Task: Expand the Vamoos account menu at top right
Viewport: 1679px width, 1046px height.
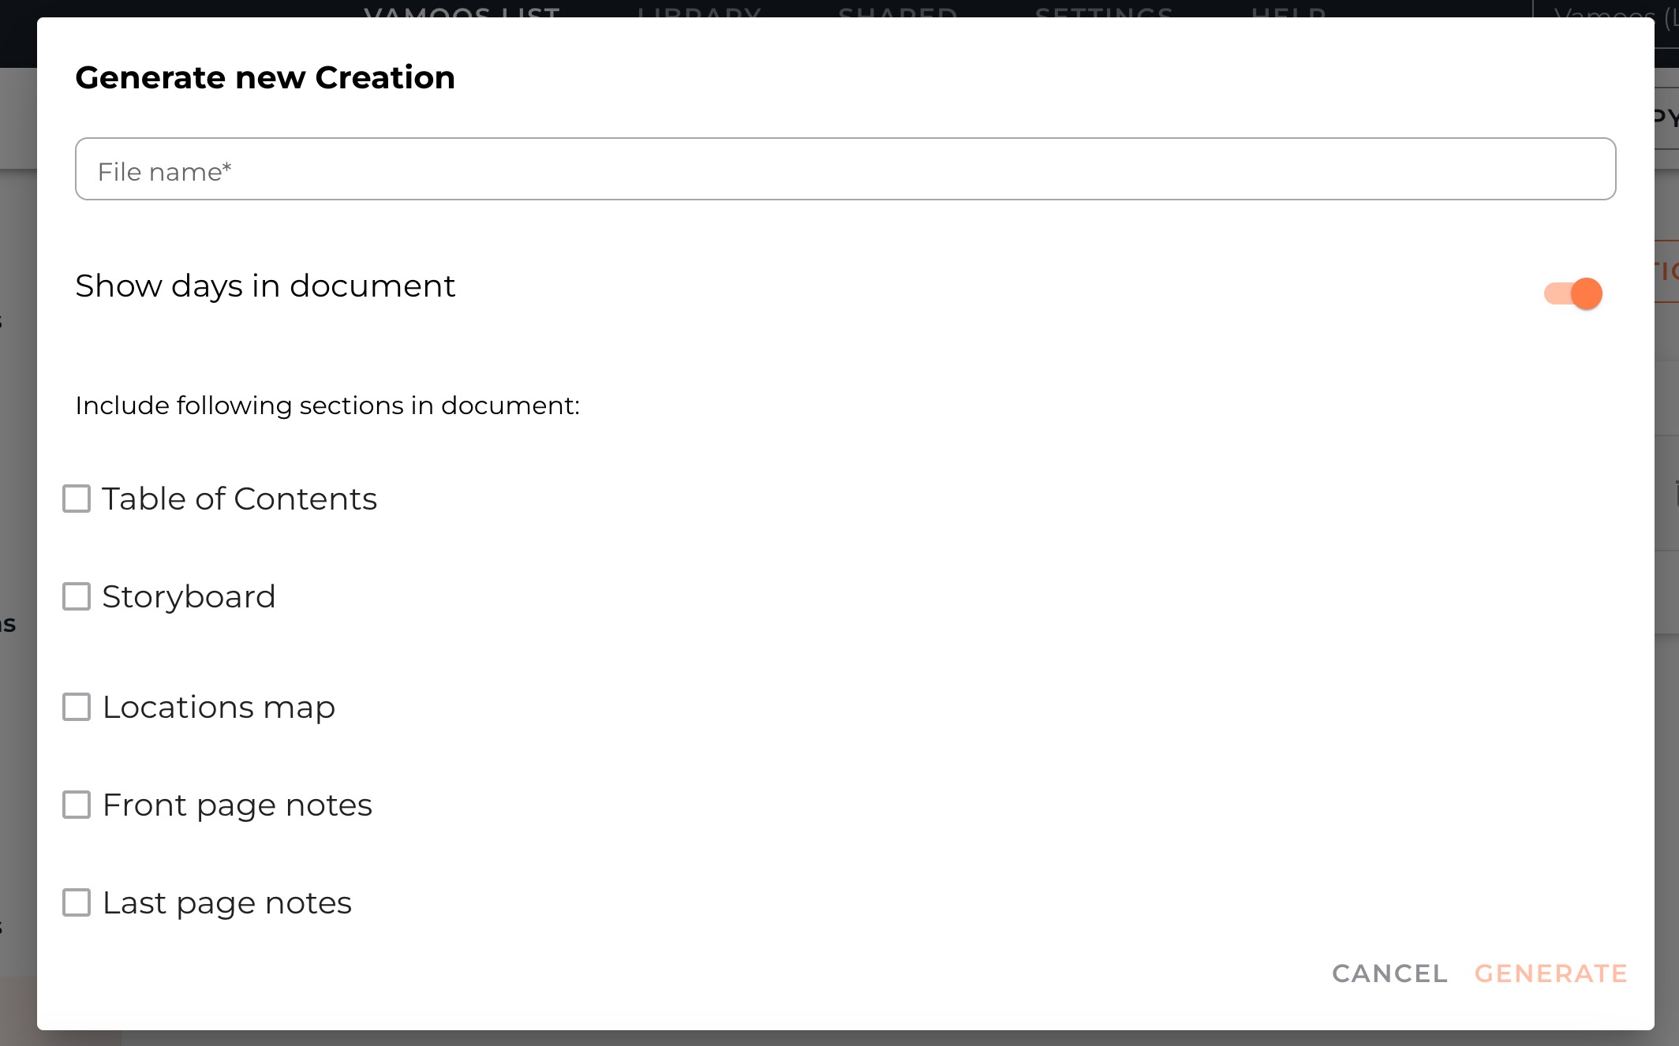Action: click(x=1610, y=11)
